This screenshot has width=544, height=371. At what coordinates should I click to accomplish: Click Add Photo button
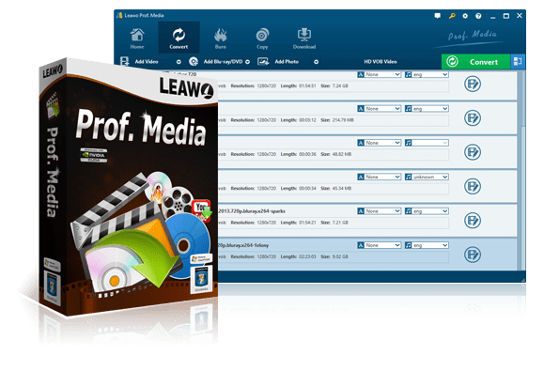278,61
